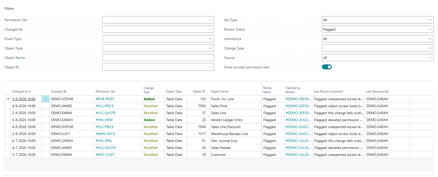
Task: Select Gen. Journal Line cell
Action: [x=235, y=141]
